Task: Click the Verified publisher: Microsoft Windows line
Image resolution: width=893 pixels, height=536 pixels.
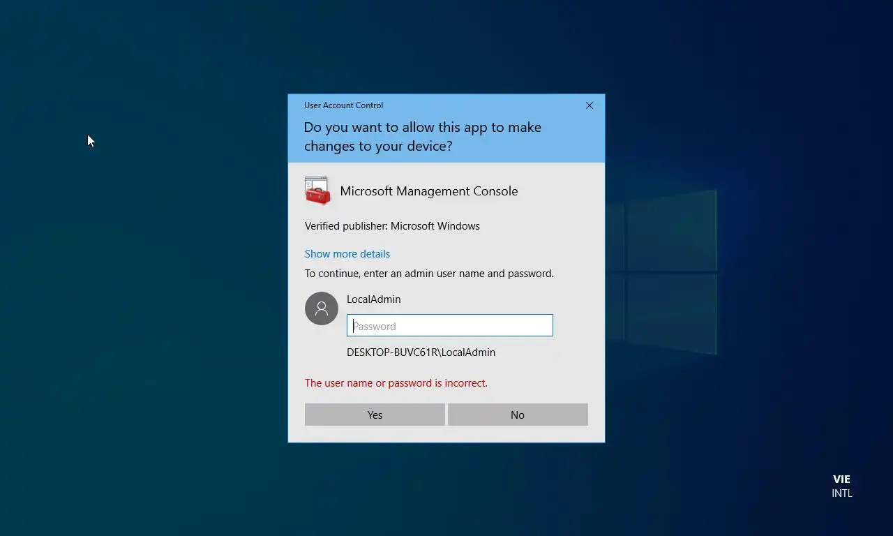Action: 392,226
